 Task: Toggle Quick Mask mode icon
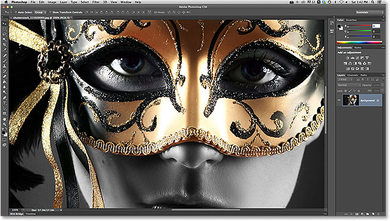pos(4,139)
